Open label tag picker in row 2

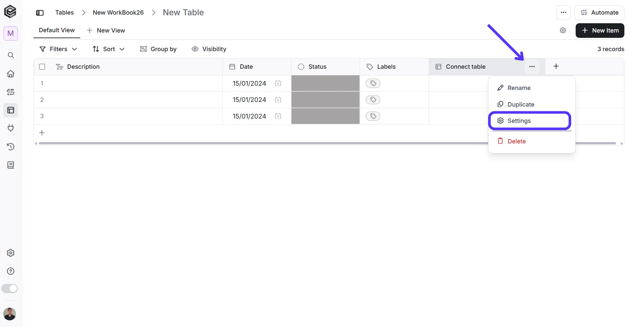click(373, 100)
